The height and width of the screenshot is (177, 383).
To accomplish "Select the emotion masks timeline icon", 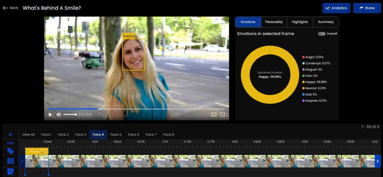I will [11, 151].
